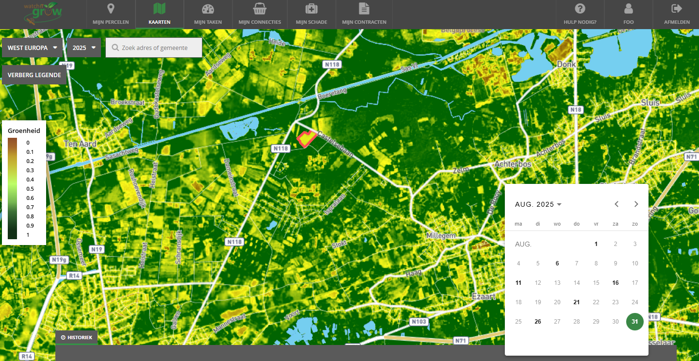Hide the legend with Verberg Legende
Viewport: 699px width, 361px height.
tap(34, 75)
